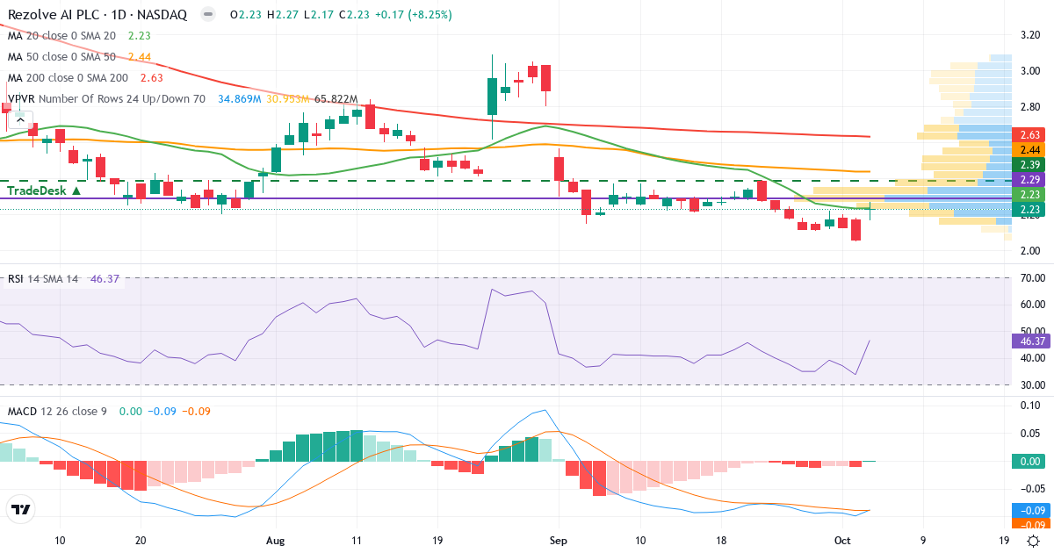Click the 2.80 price scale value
The height and width of the screenshot is (553, 1054).
click(1029, 107)
